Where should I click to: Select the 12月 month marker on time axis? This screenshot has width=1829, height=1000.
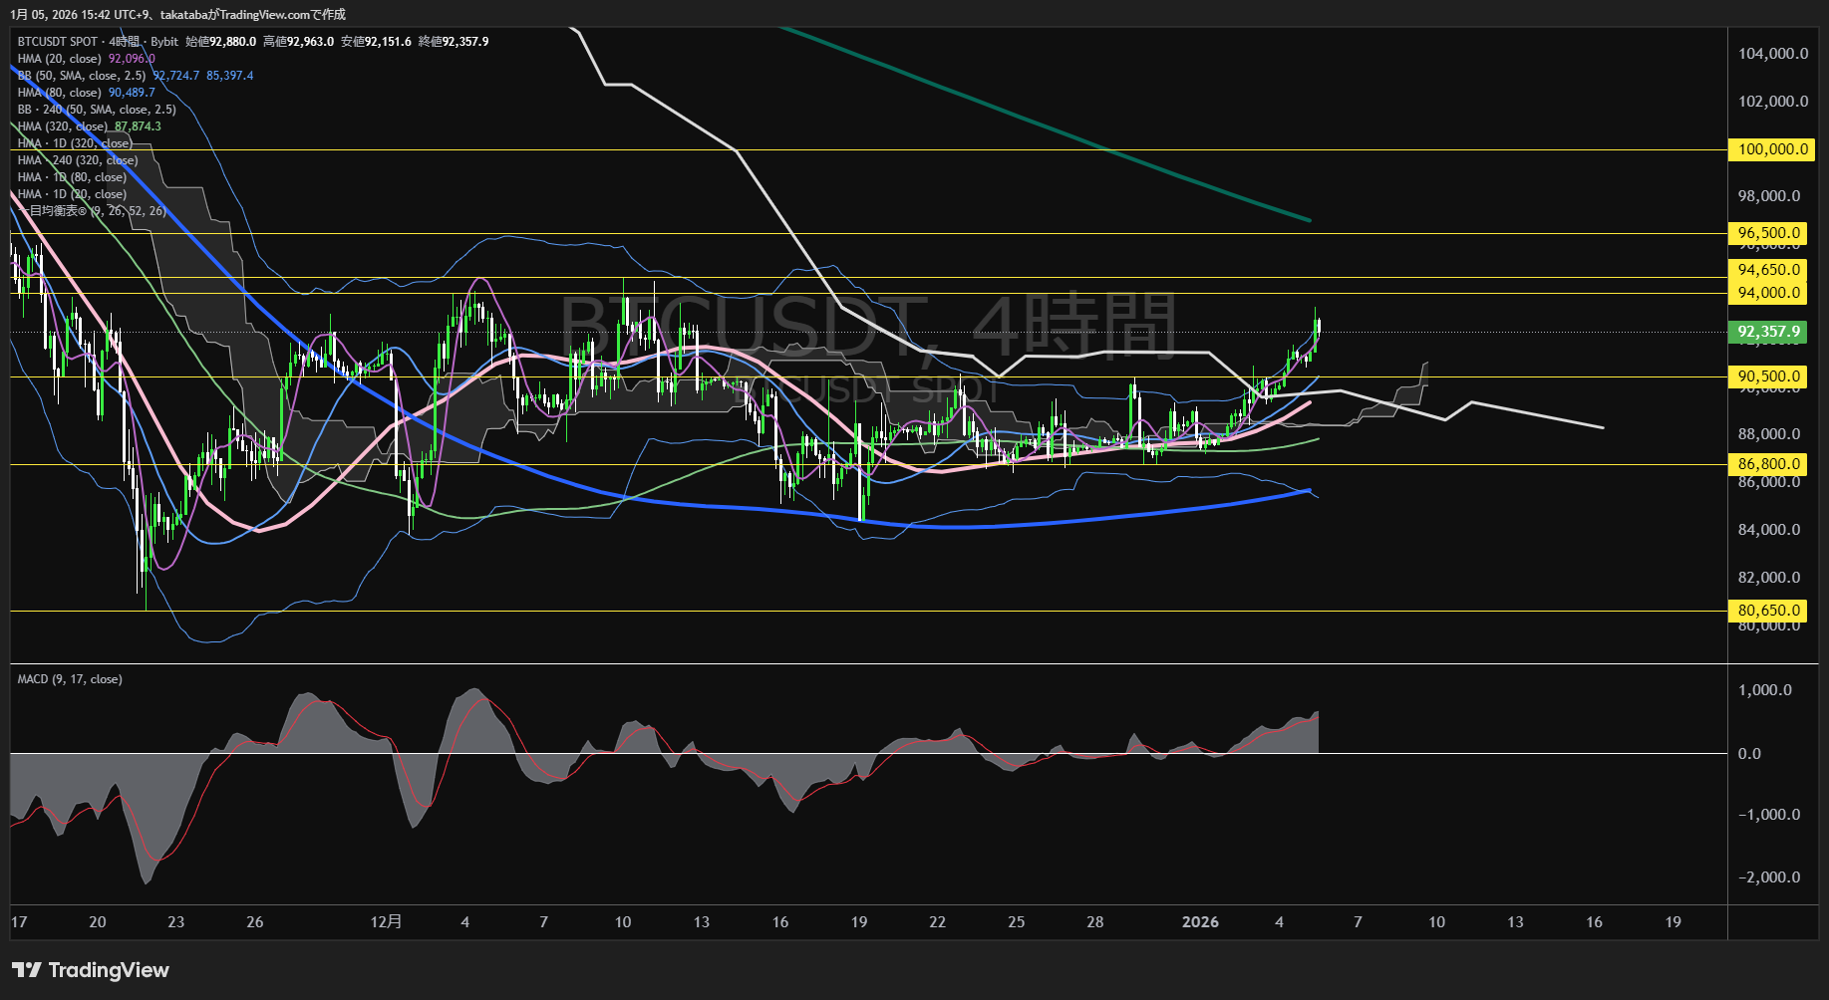pos(386,922)
